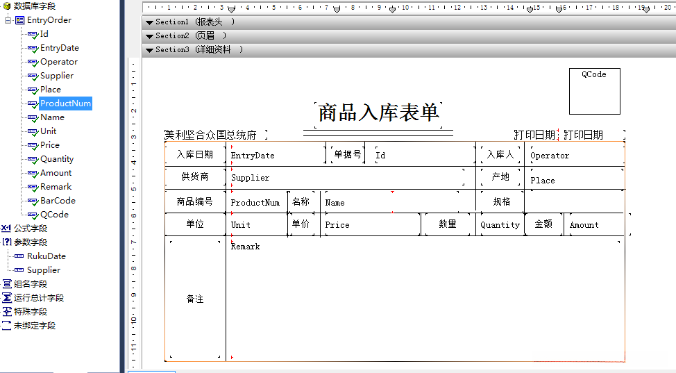Select the EntryDate database field
Viewport: 676px width, 373px height.
click(x=59, y=48)
